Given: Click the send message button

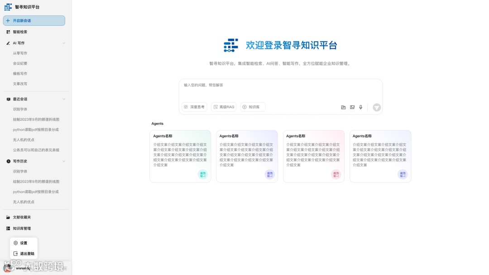Looking at the screenshot, I should [377, 107].
